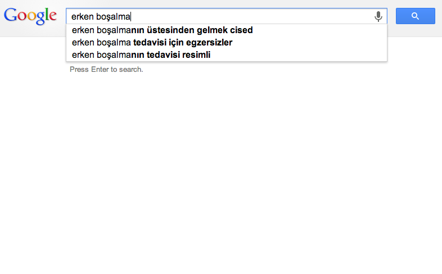Click the blue magnifying glass search button
The image size is (442, 274).
pos(415,16)
